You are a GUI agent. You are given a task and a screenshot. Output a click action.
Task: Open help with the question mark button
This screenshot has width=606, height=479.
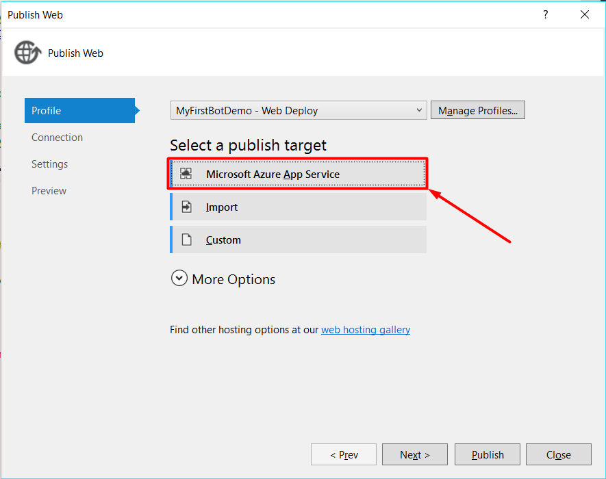coord(546,14)
